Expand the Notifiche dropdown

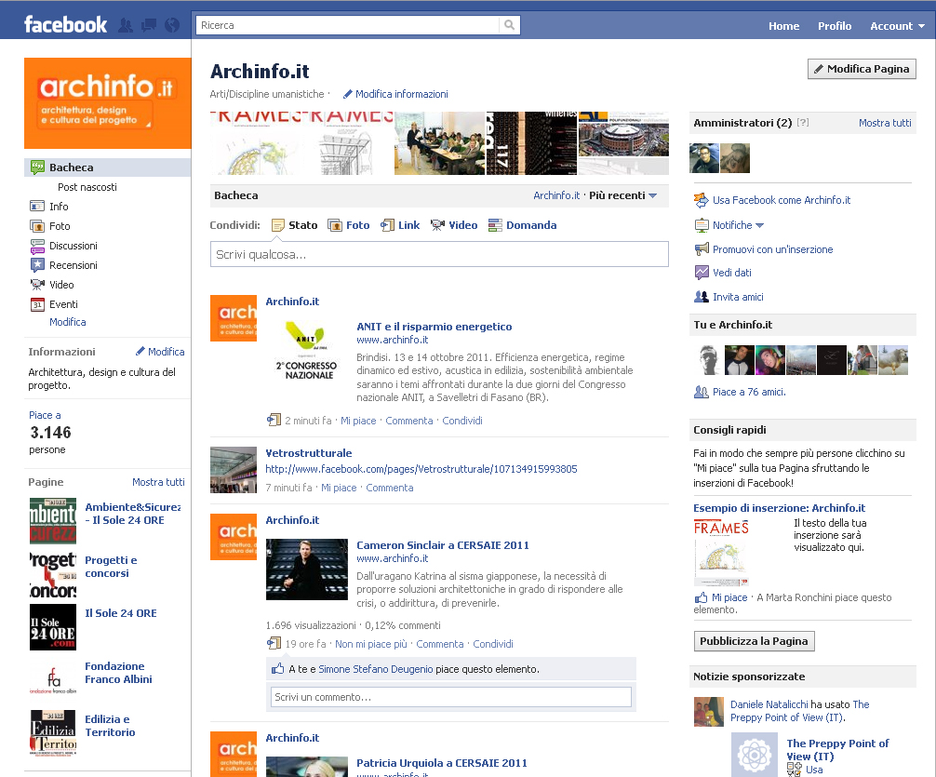[x=738, y=225]
